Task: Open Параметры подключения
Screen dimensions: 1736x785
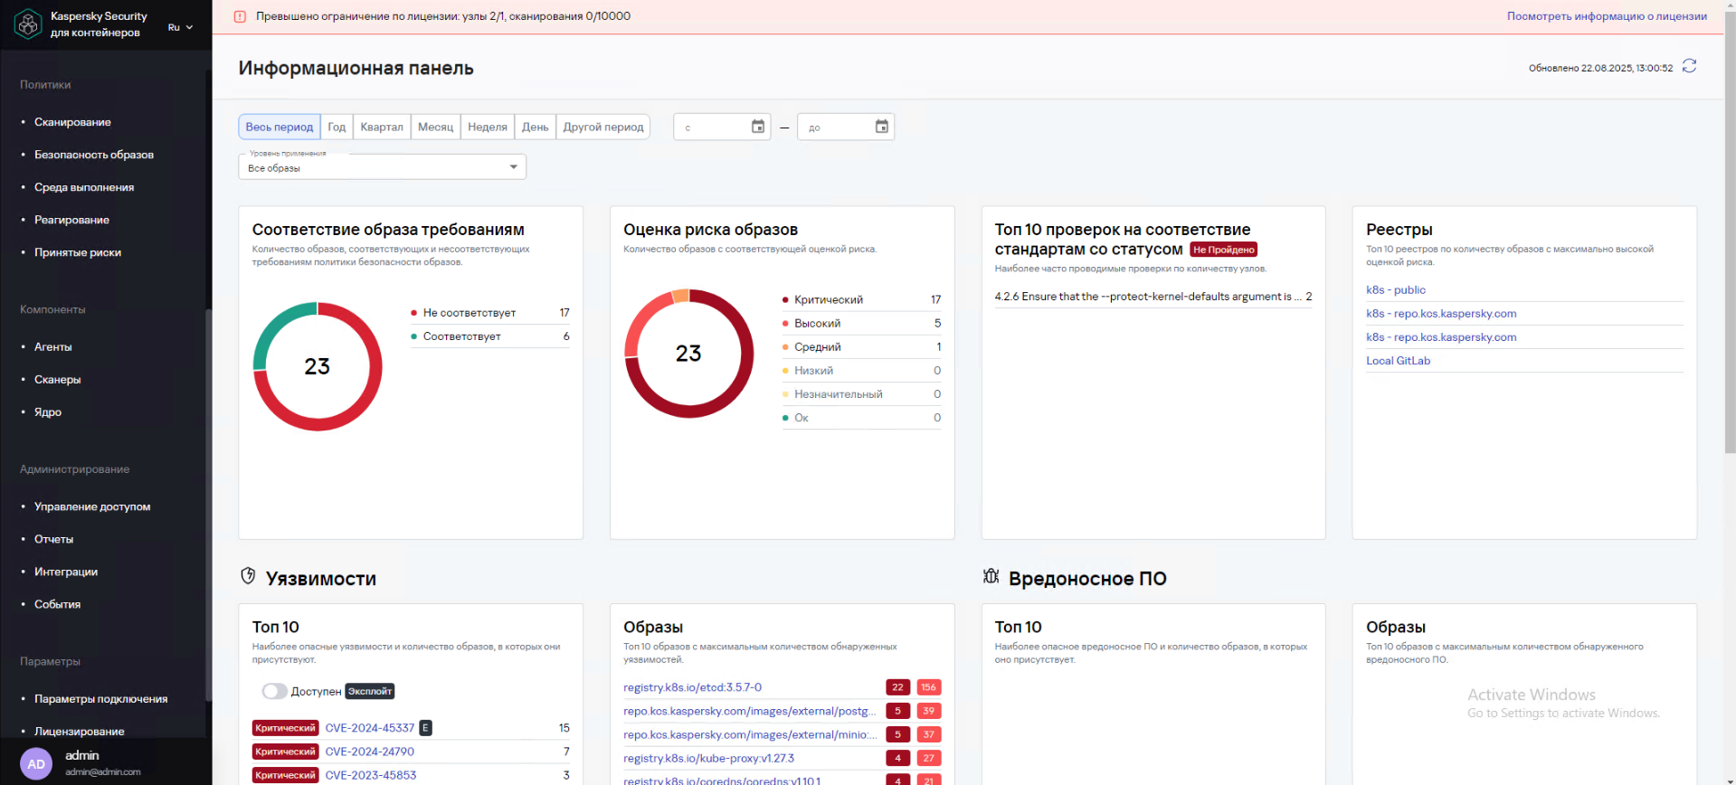Action: click(100, 698)
